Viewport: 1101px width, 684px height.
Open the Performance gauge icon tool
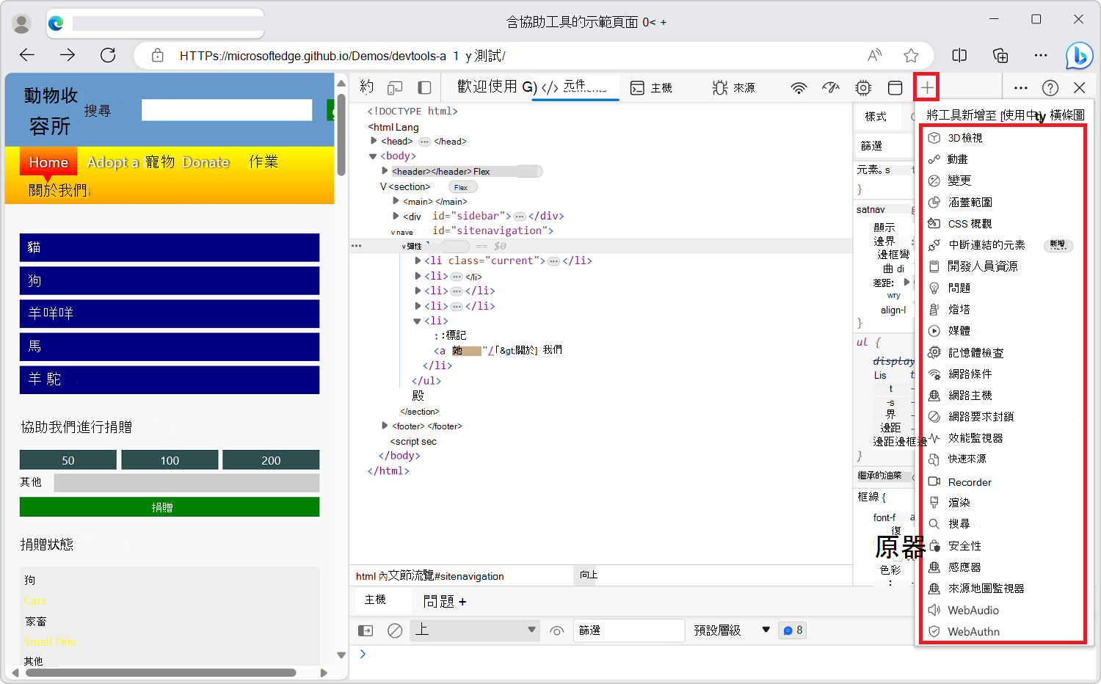tap(831, 87)
